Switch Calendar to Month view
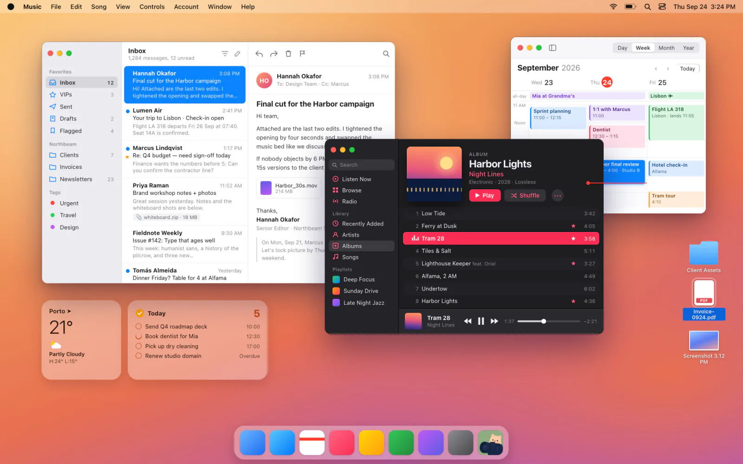The height and width of the screenshot is (464, 743). point(666,48)
